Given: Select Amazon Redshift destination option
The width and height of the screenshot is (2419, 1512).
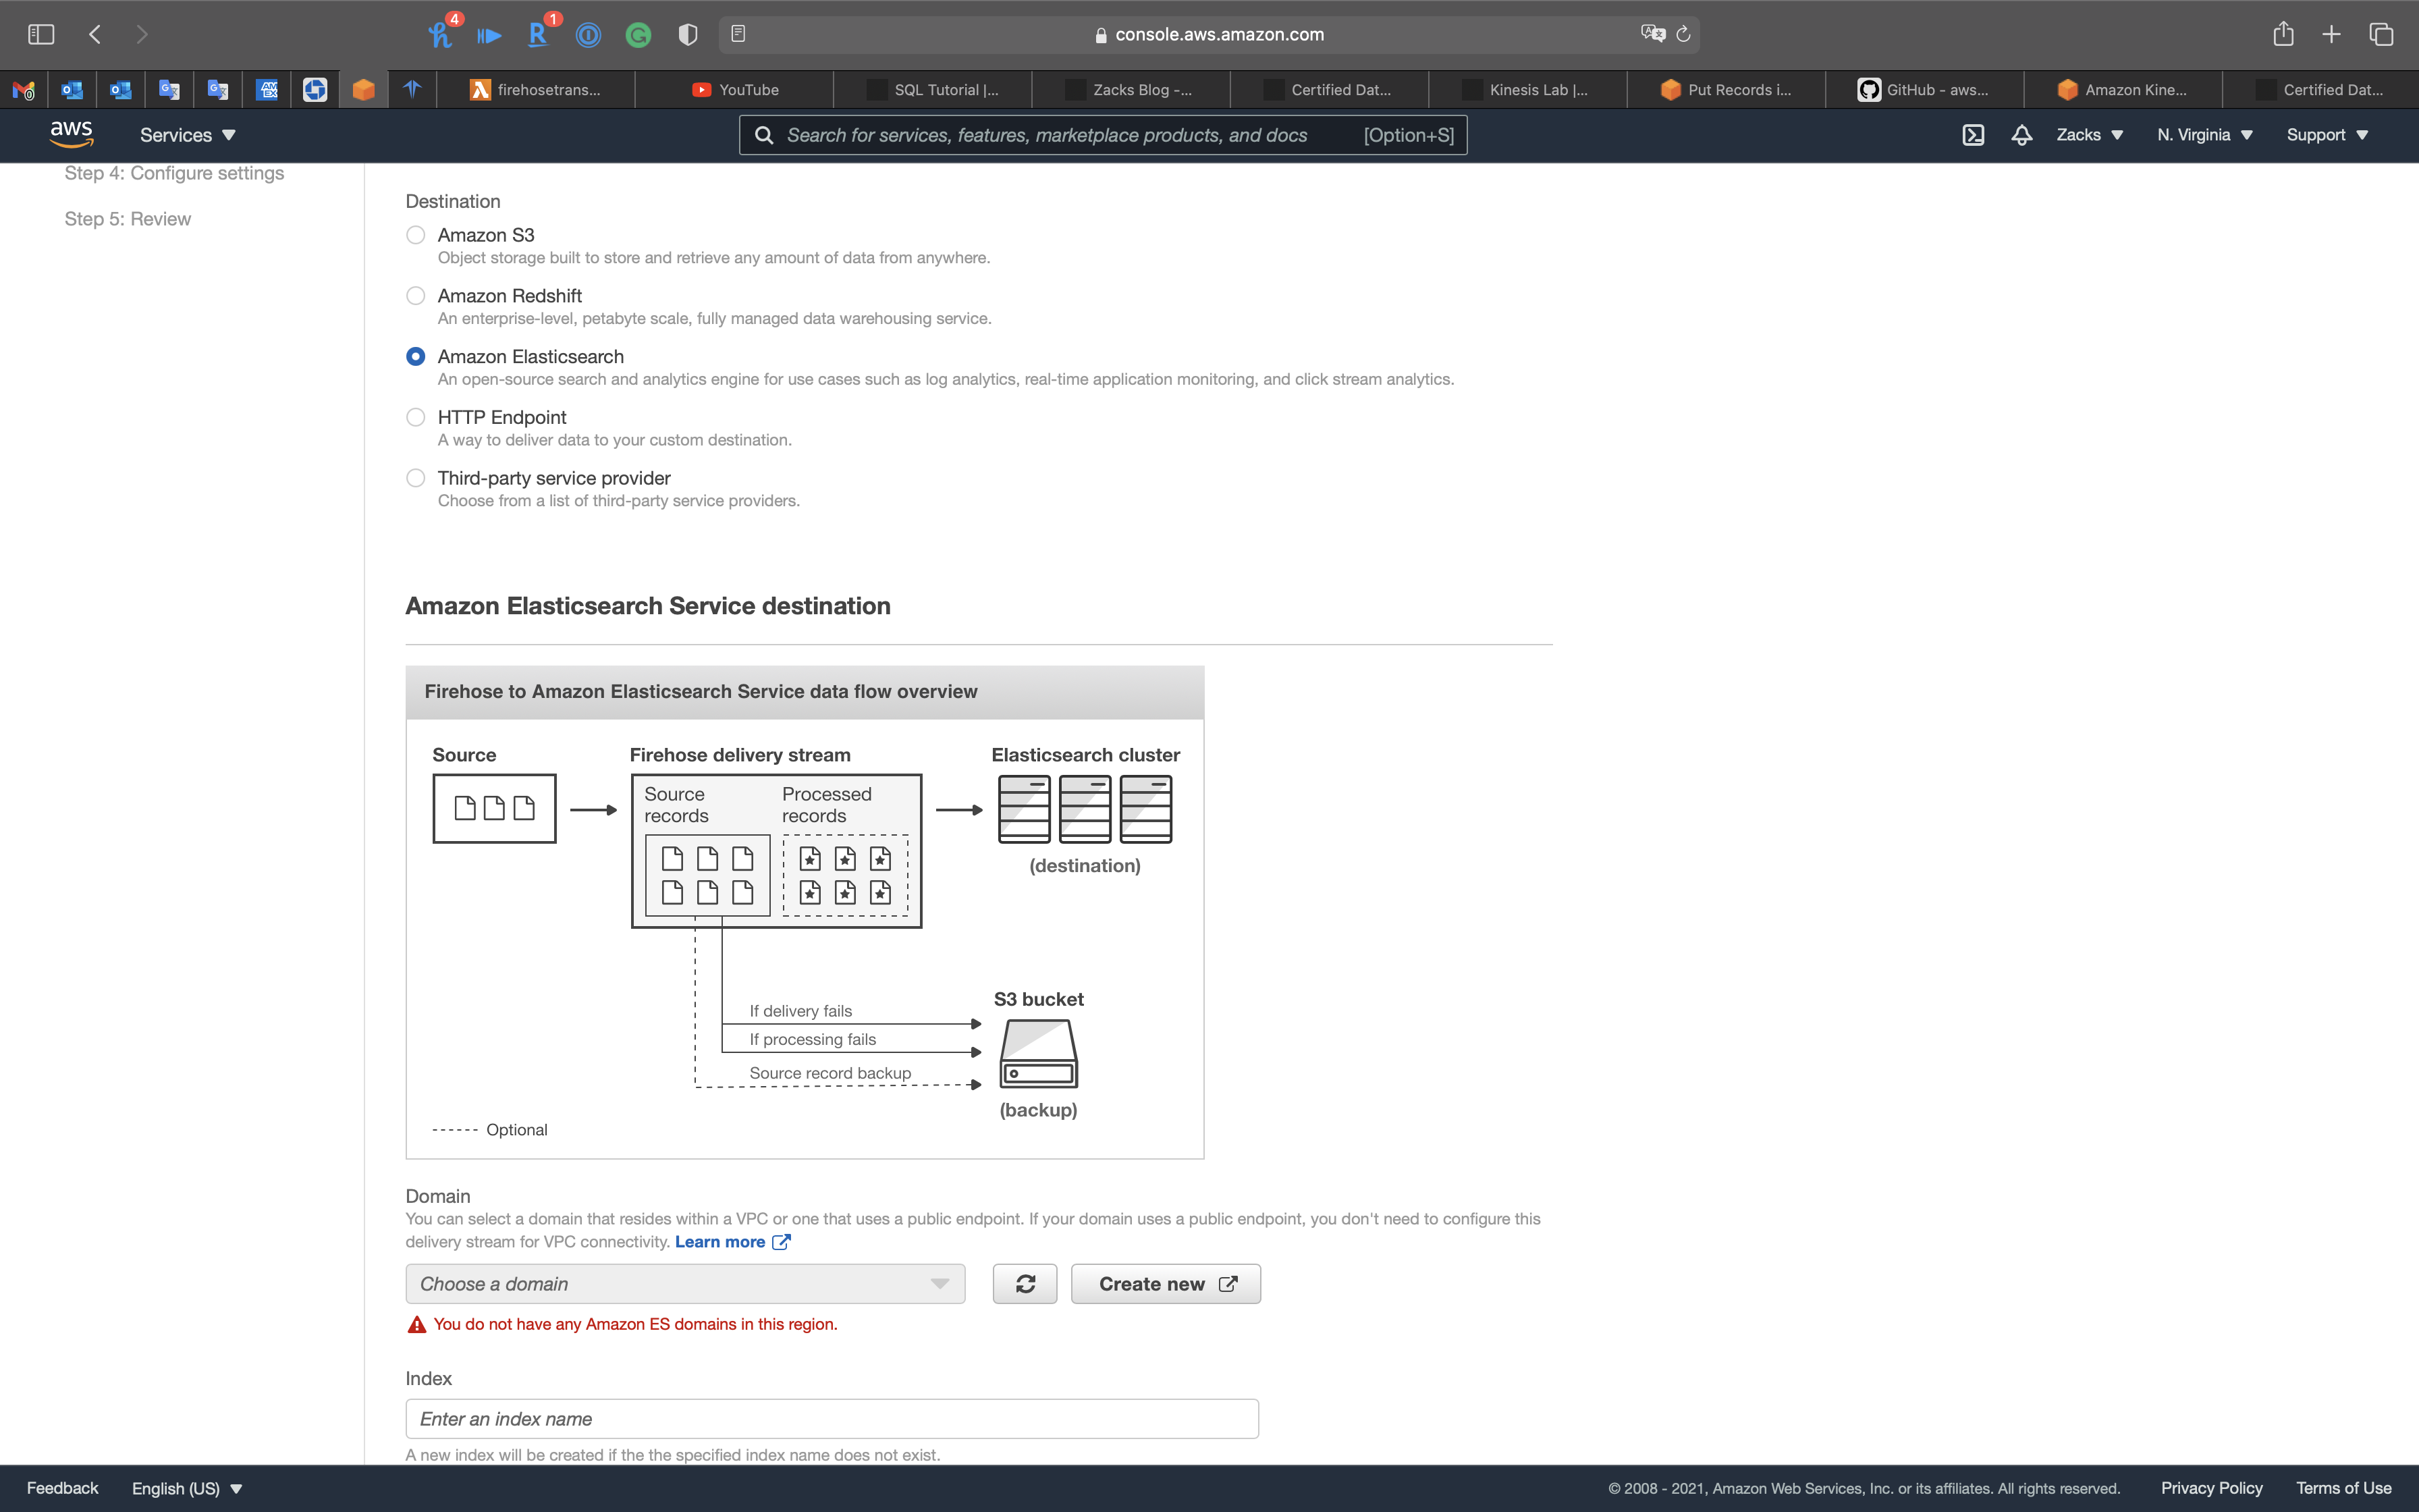Looking at the screenshot, I should click(x=416, y=296).
